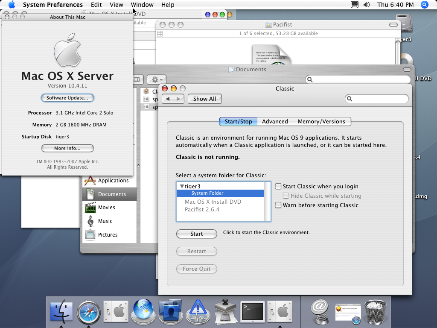The image size is (437, 328).
Task: Open Server Admin globe icon in Dock
Action: click(143, 312)
